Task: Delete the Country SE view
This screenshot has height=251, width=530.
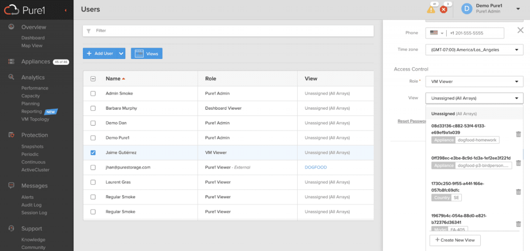Action: [x=518, y=191]
